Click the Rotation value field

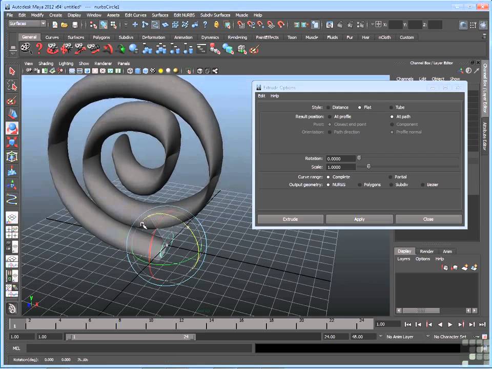pyautogui.click(x=341, y=159)
